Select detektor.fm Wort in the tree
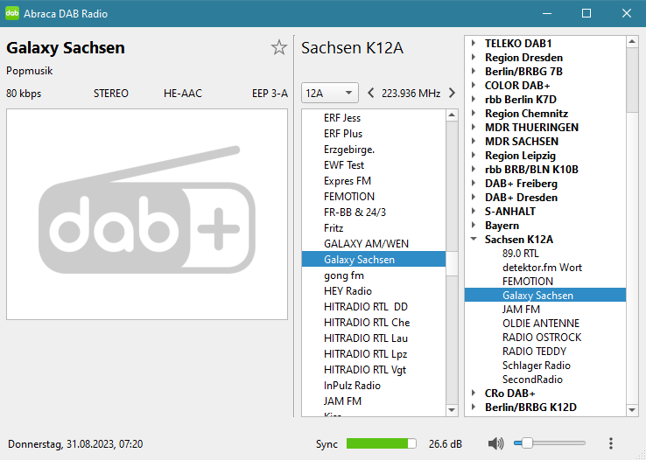The image size is (646, 460). coord(542,268)
